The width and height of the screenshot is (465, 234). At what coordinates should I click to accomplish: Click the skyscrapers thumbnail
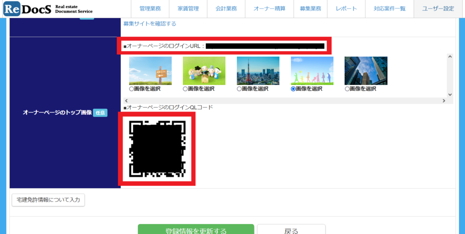[x=366, y=71]
